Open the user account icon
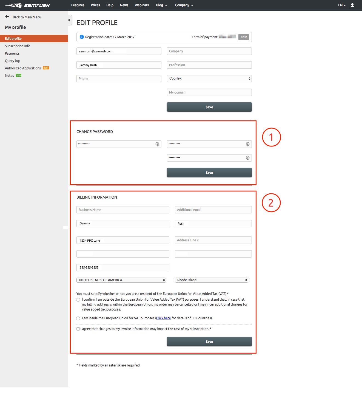 tap(352, 5)
